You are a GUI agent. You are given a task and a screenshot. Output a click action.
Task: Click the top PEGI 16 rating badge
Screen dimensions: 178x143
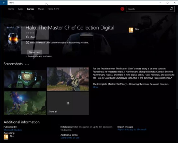[131, 30]
